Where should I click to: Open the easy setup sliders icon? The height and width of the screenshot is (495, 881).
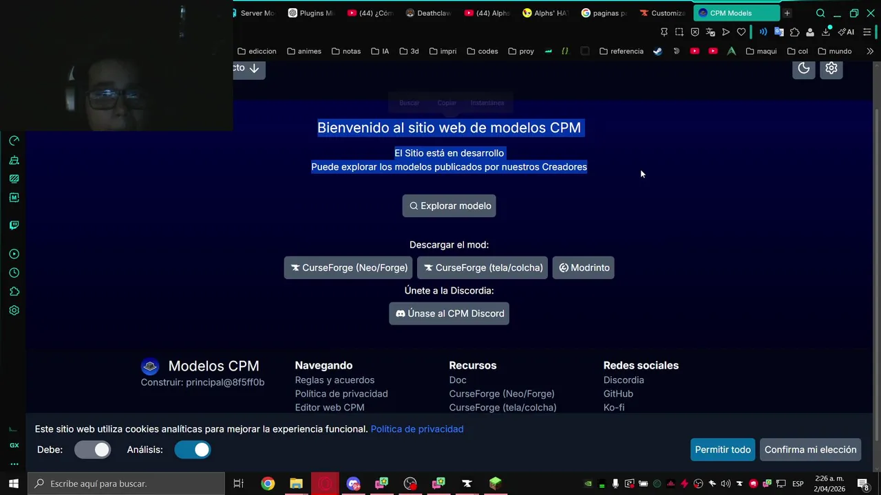867,32
